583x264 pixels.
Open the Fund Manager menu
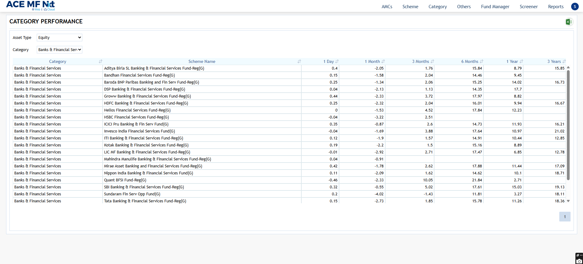click(495, 7)
